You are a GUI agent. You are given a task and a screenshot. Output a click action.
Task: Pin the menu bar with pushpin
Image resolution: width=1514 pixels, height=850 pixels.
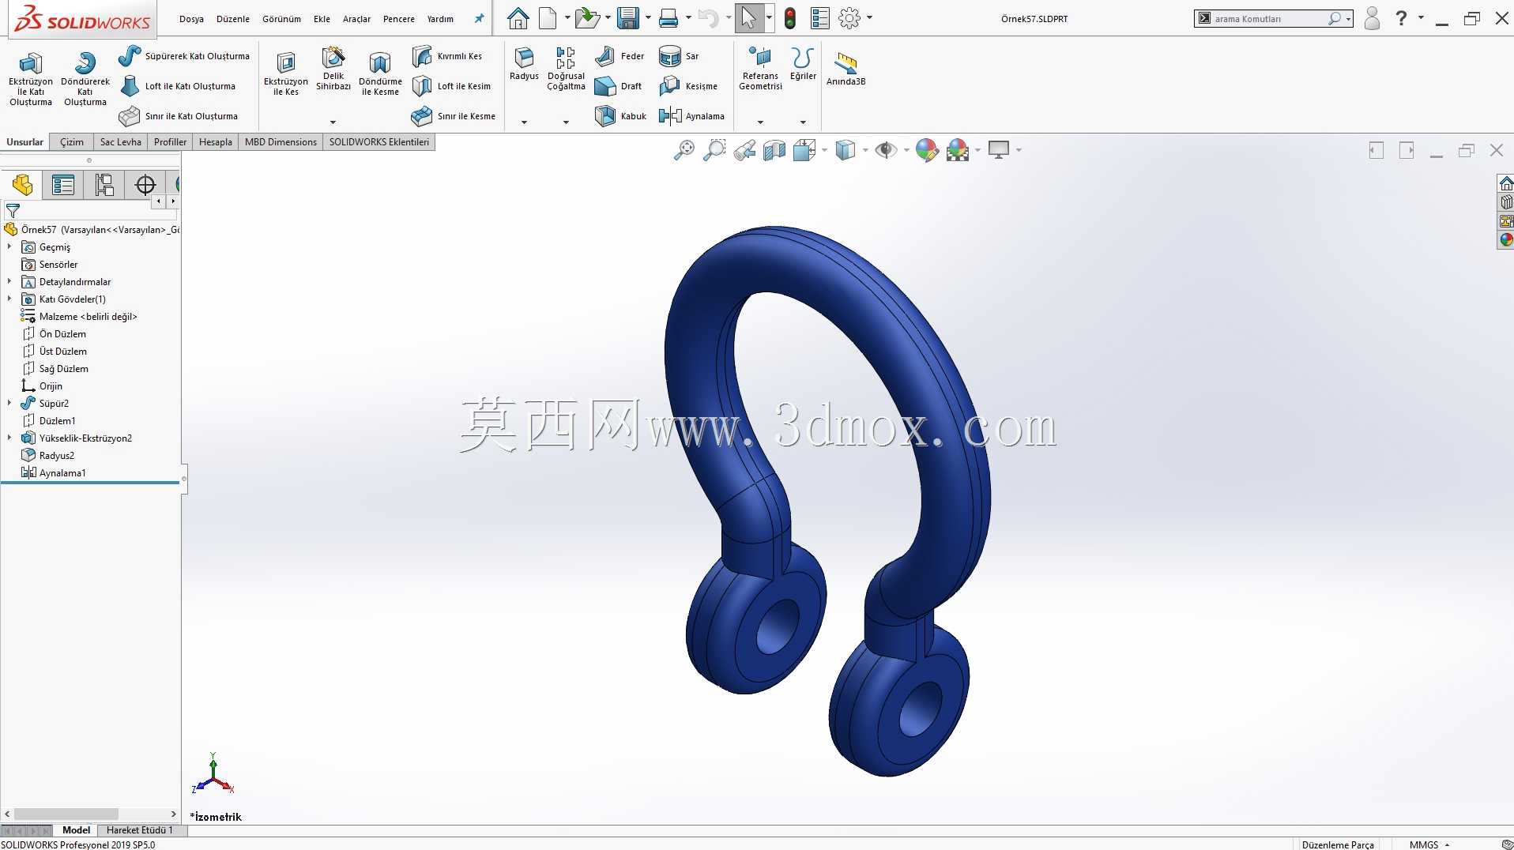[479, 18]
